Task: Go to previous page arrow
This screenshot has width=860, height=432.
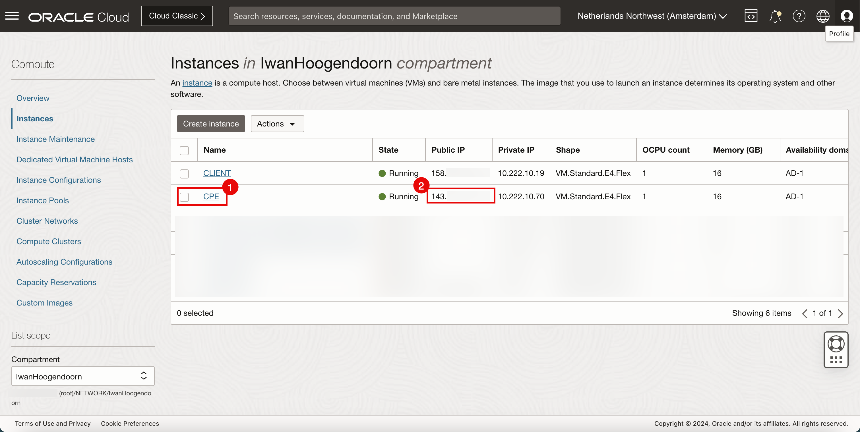Action: coord(805,313)
